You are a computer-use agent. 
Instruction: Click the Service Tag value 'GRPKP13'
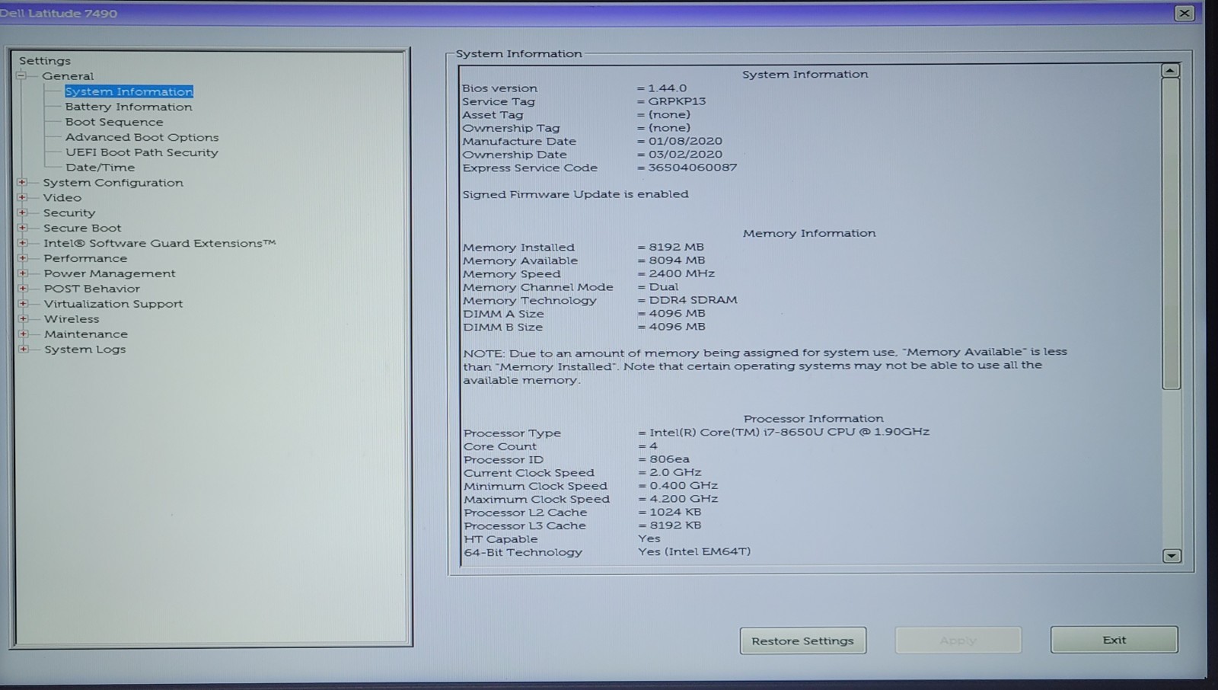click(677, 101)
